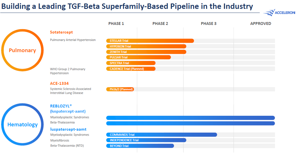Select the COMMANDS Trial bar
The width and height of the screenshot is (298, 153).
162,135
